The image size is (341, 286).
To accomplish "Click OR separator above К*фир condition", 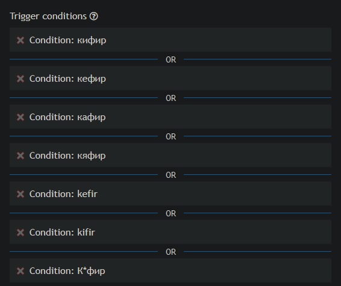I will tap(170, 252).
